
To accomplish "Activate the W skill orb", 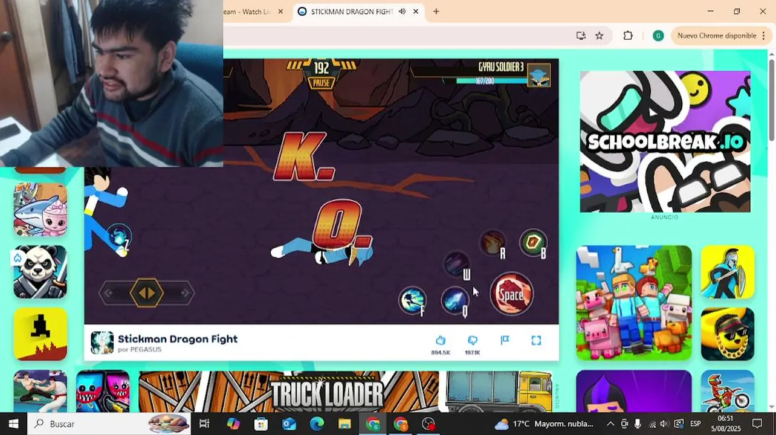I will pyautogui.click(x=456, y=265).
